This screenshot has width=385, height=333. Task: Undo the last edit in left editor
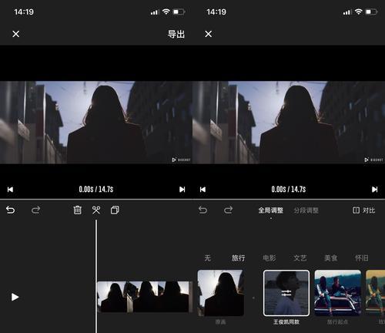[x=10, y=210]
